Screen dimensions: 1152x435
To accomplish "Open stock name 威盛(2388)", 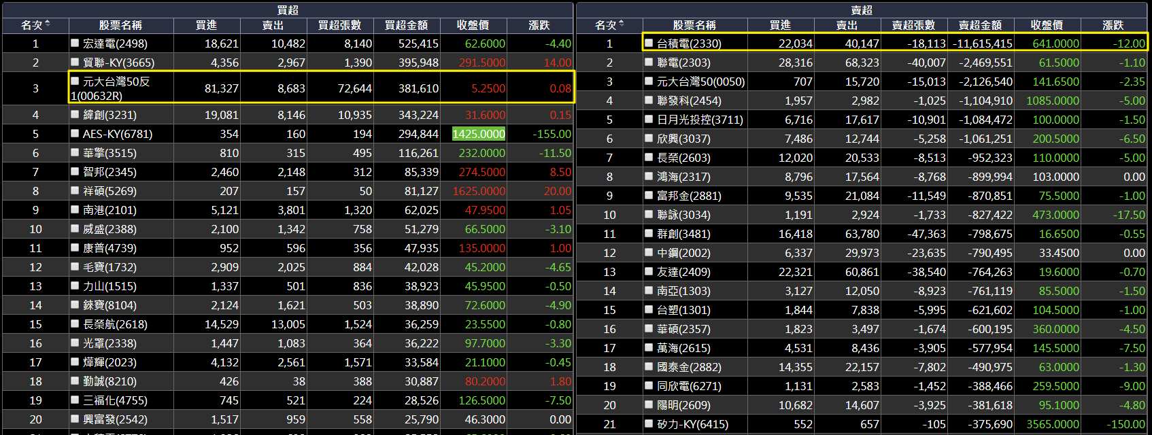I will [109, 229].
